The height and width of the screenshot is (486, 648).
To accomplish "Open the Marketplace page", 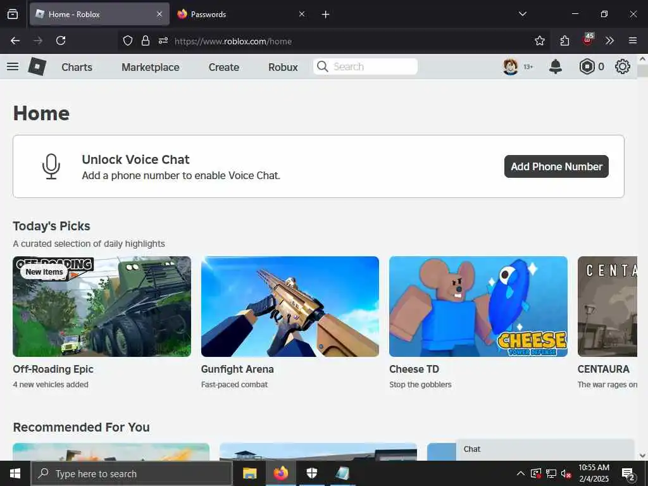I will 151,67.
